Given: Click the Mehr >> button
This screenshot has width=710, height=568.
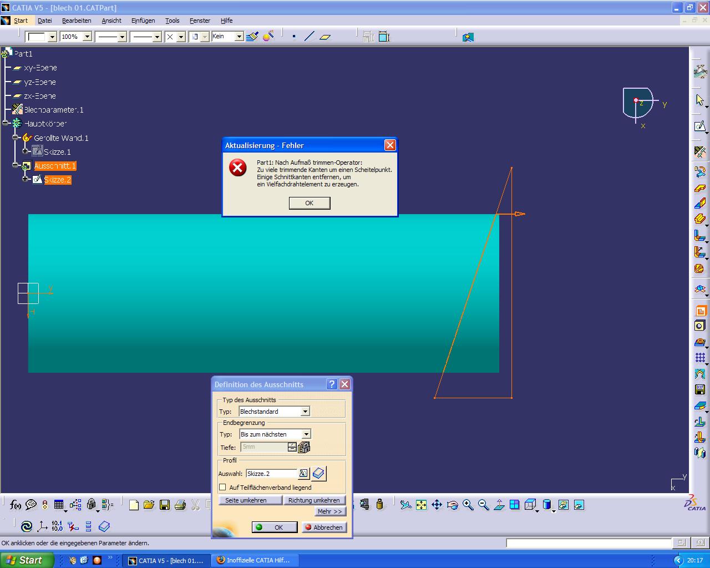Looking at the screenshot, I should [x=329, y=511].
